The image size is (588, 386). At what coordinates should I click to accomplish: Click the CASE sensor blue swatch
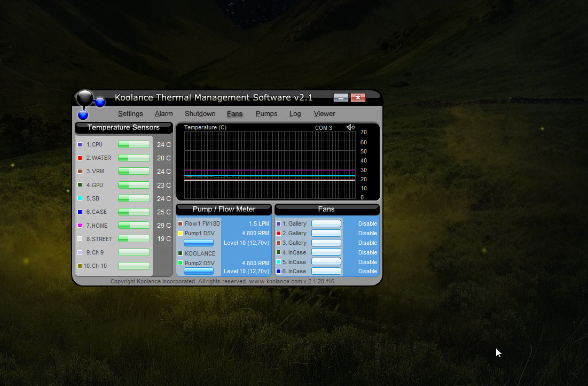(x=80, y=212)
